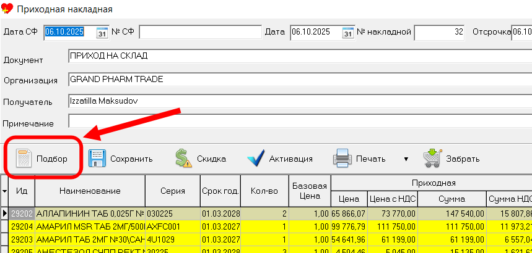Select cell with Ид 29202
Image resolution: width=532 pixels, height=253 pixels.
coord(22,214)
